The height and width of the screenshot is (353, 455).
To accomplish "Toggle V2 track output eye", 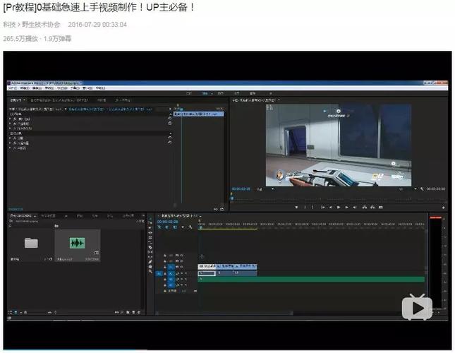I will point(182,261).
